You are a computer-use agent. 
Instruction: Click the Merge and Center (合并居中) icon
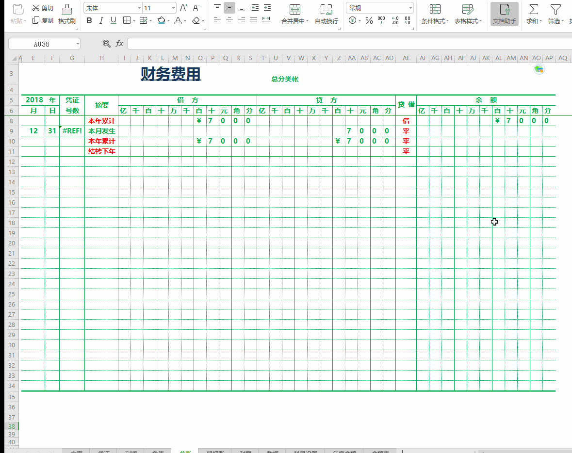coord(295,10)
